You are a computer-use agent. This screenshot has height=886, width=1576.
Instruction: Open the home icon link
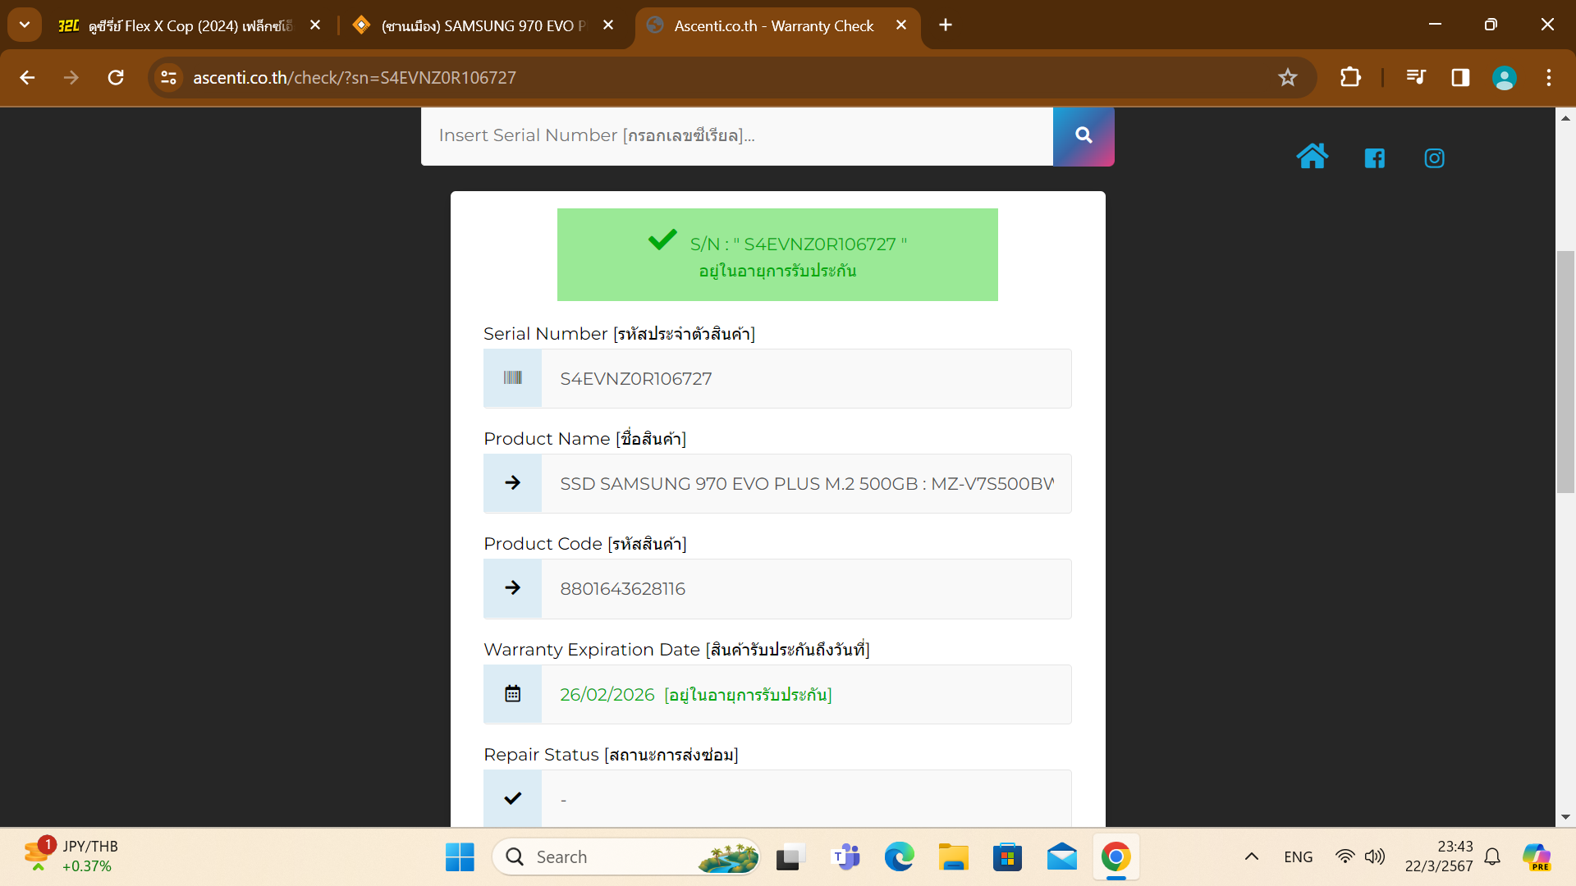click(1312, 157)
